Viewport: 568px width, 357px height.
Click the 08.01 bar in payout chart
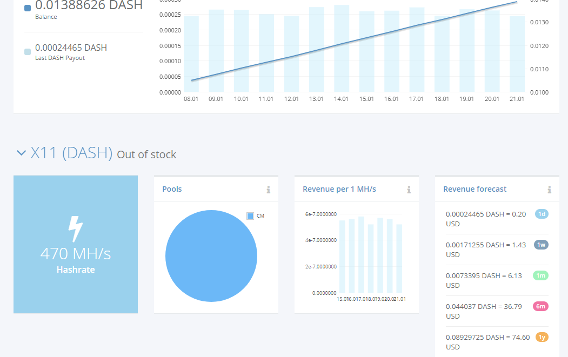191,54
